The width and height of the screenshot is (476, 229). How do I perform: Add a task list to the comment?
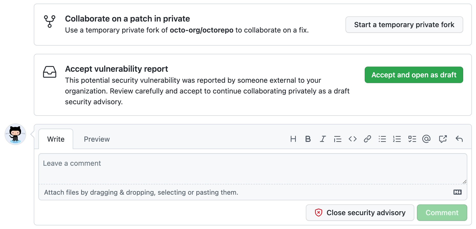(x=412, y=139)
